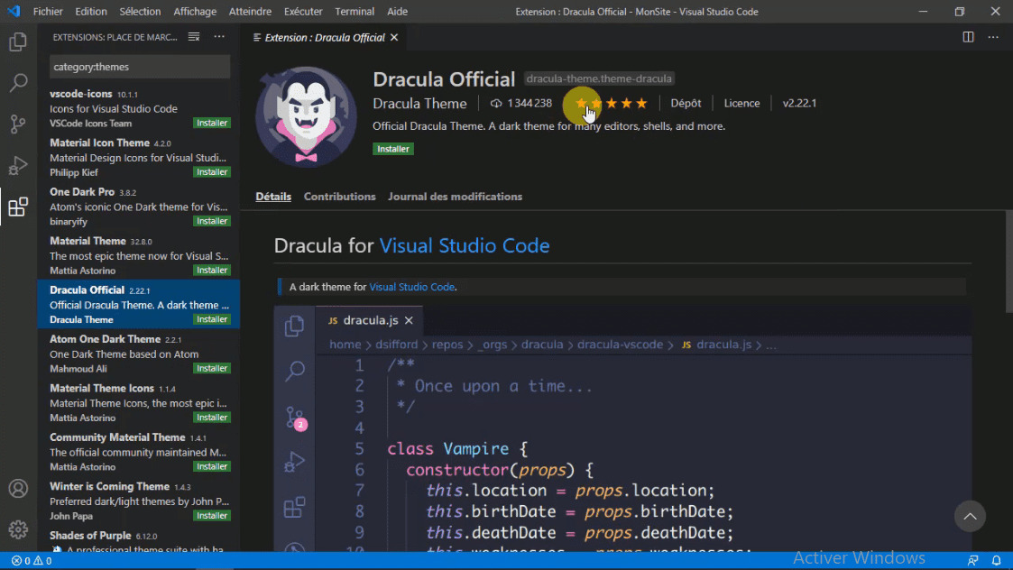Open Visual Studio Code heading link
1013x570 pixels.
465,245
